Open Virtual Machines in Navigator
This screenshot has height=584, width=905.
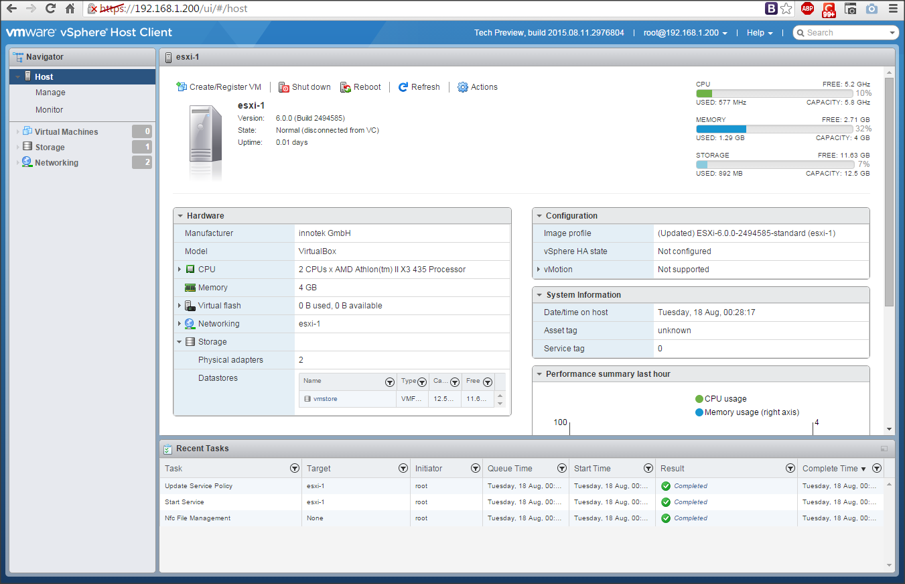(66, 132)
